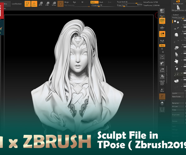Adjust the SPix slider
This screenshot has height=155, width=186.
click(162, 16)
